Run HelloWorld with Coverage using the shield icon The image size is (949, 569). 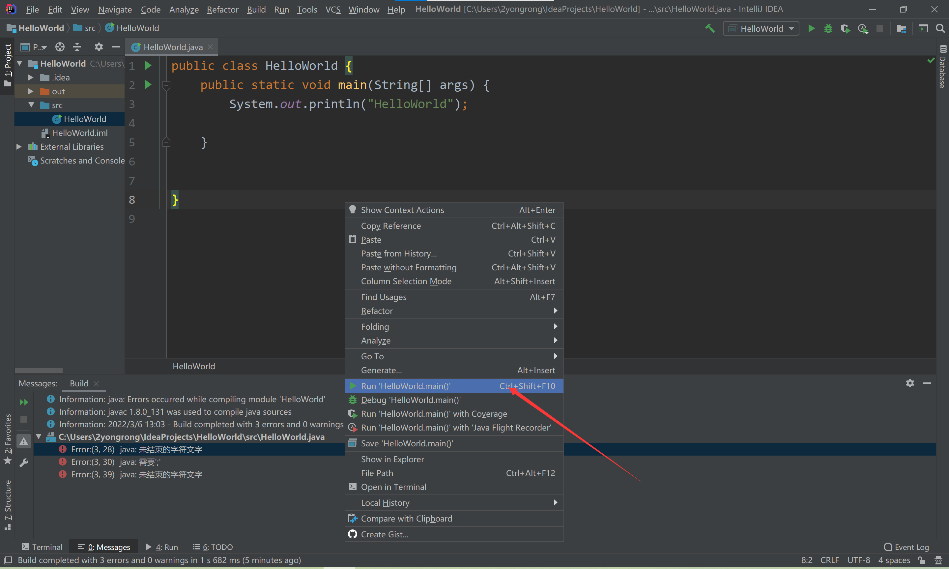[845, 28]
